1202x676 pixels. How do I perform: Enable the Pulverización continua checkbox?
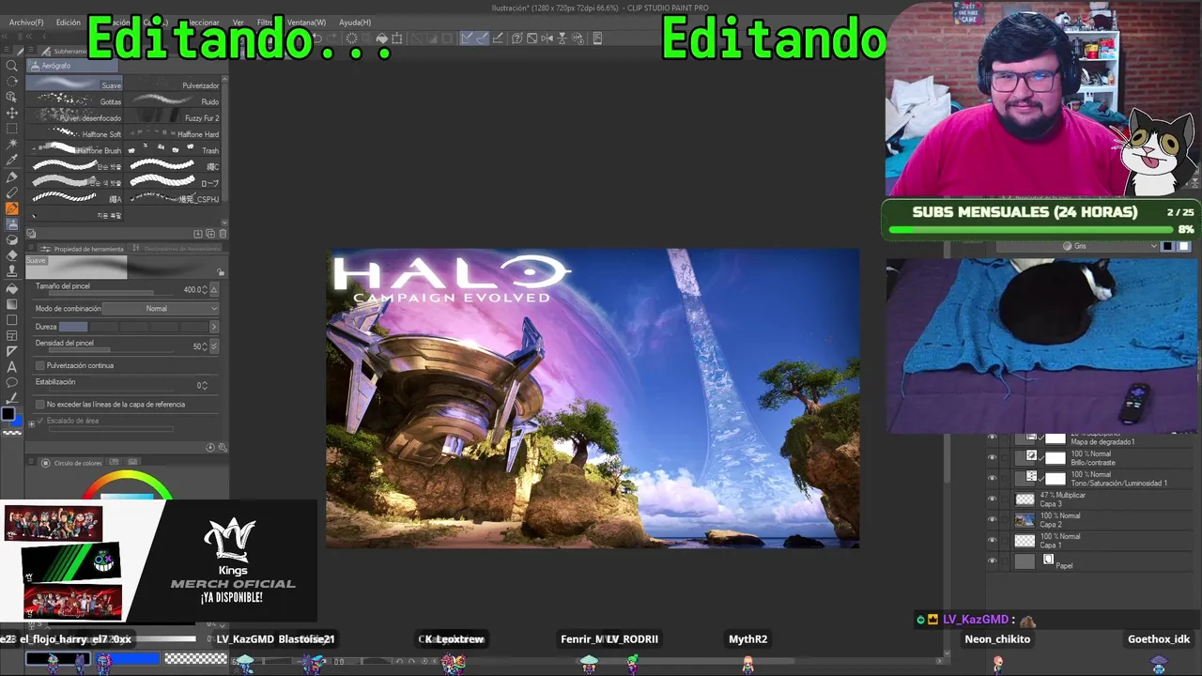[x=39, y=365]
